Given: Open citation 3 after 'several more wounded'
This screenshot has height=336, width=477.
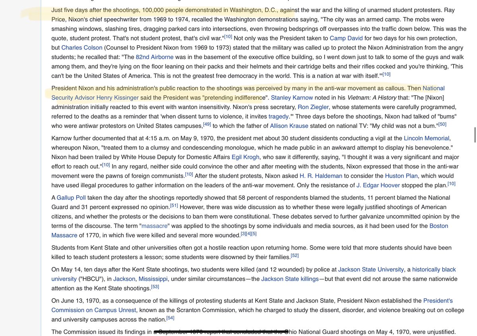Looking at the screenshot, I should click(243, 233).
